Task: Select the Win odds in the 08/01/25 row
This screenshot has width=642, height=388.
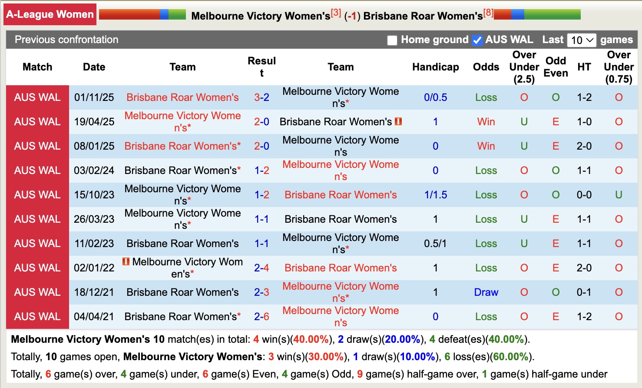Action: [486, 146]
